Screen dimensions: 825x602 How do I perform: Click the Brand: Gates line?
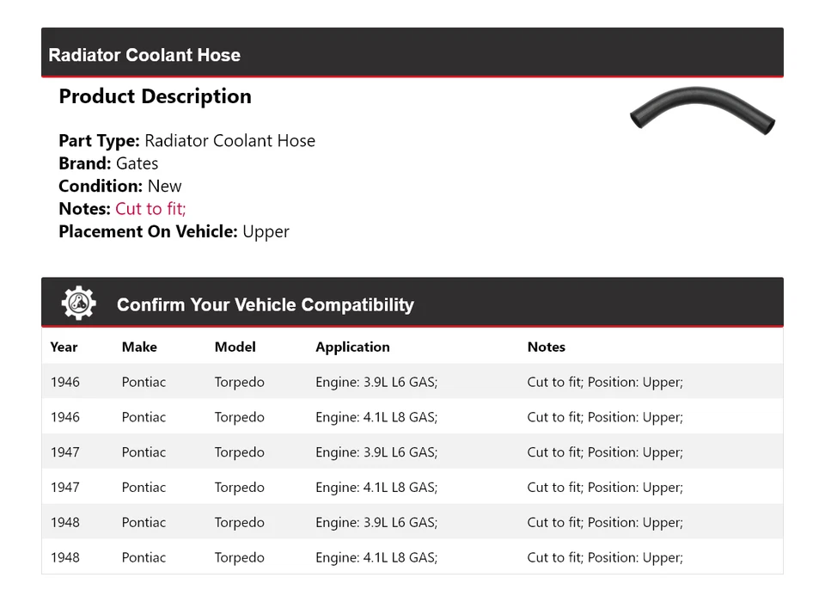click(108, 163)
